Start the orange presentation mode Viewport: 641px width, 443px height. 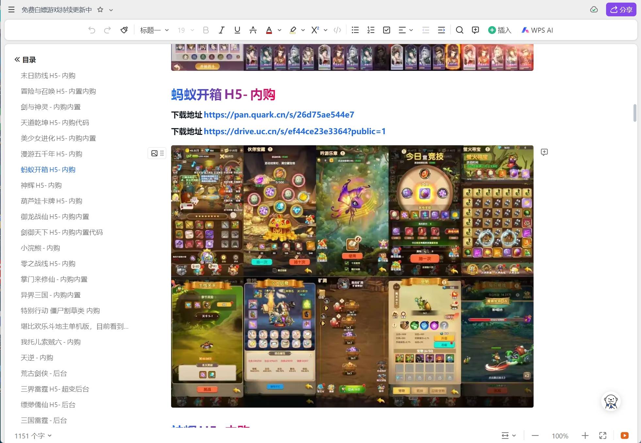pyautogui.click(x=624, y=435)
